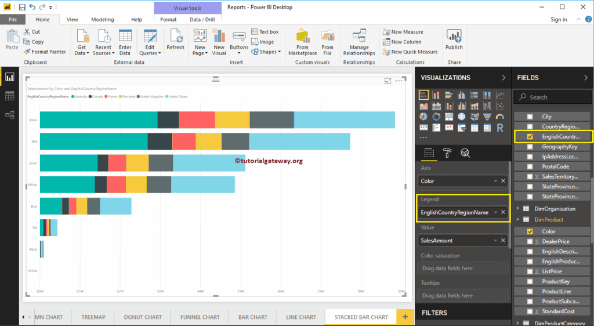Open the Format paint-roller pane

(x=447, y=153)
